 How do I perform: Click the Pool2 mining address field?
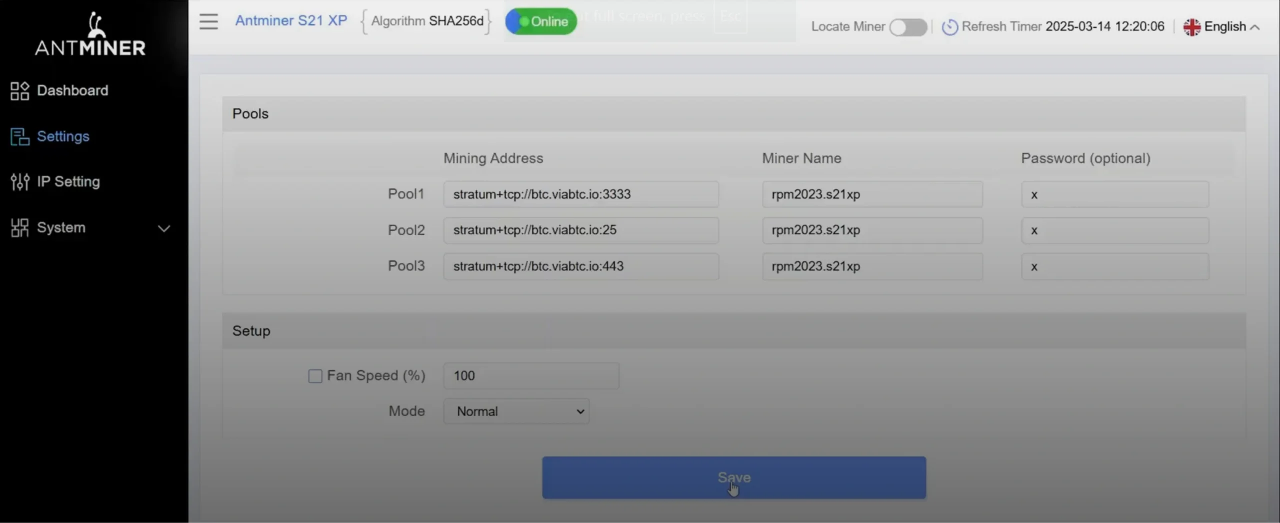(x=581, y=230)
